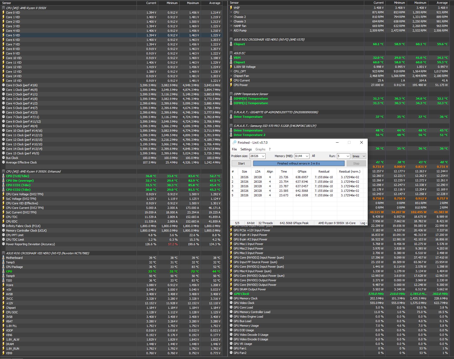Click the chip icon beside the Ryzen 5950X Enhanced header
The height and width of the screenshot is (359, 454).
pos(3,171)
